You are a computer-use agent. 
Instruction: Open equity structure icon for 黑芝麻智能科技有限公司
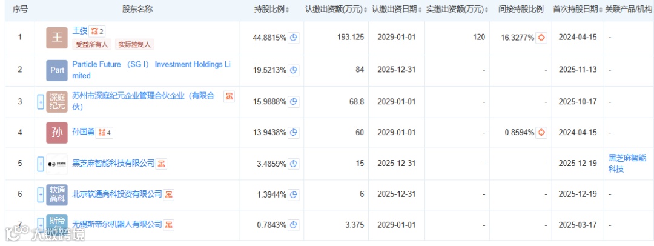click(162, 164)
